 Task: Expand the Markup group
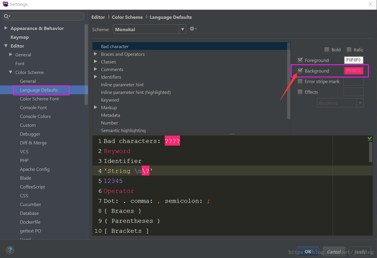tap(96, 107)
